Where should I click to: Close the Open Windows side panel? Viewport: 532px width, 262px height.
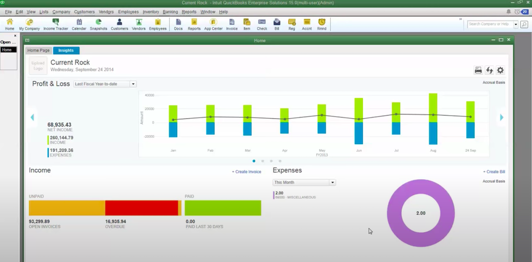pyautogui.click(x=15, y=36)
